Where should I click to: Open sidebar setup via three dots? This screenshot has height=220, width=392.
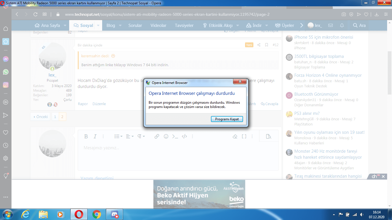(x=5, y=197)
